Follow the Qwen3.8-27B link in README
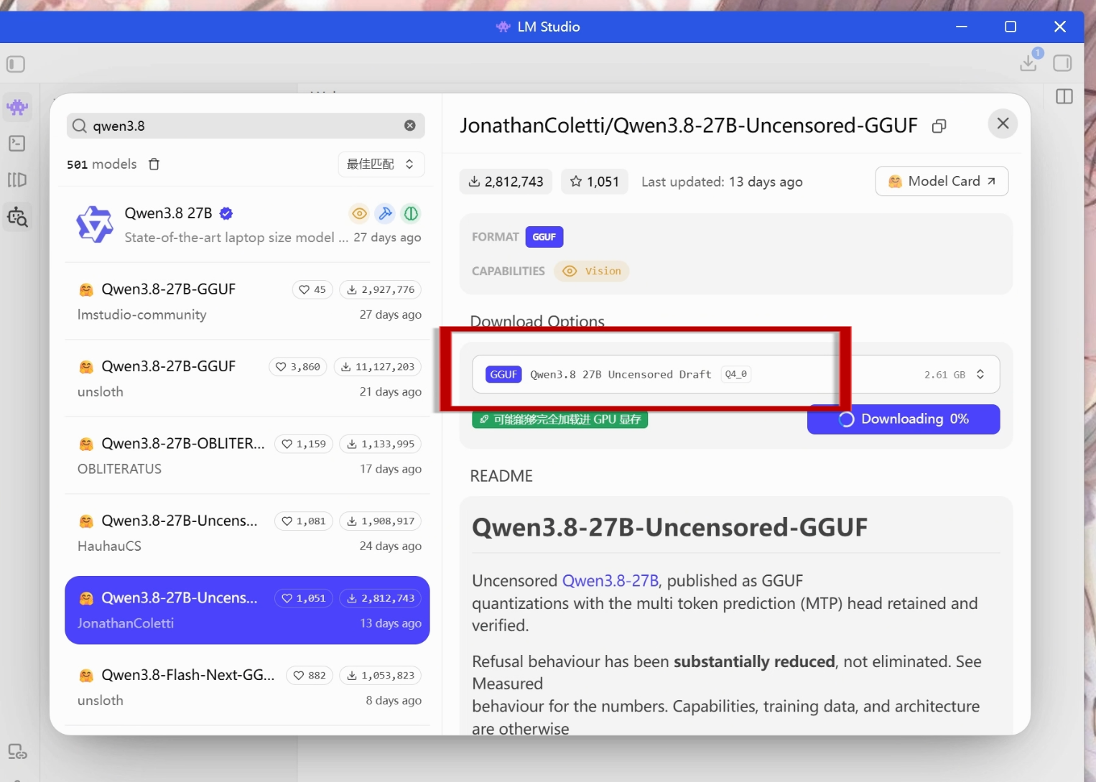Viewport: 1096px width, 782px height. [610, 581]
